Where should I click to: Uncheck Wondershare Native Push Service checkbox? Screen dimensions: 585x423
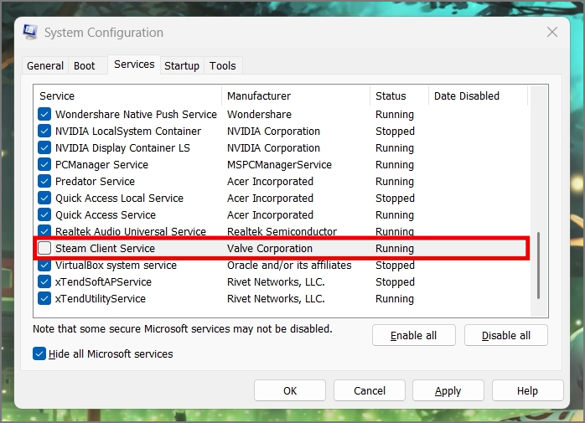(44, 114)
